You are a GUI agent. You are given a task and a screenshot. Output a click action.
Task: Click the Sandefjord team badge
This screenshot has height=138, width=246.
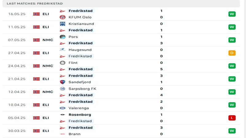click(x=62, y=82)
